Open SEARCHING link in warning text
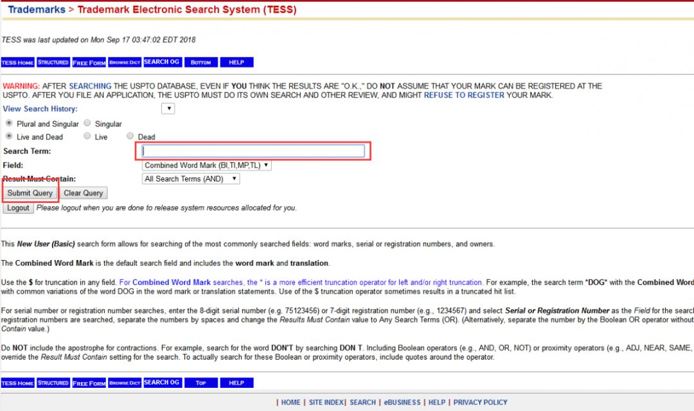The image size is (694, 411). [91, 86]
